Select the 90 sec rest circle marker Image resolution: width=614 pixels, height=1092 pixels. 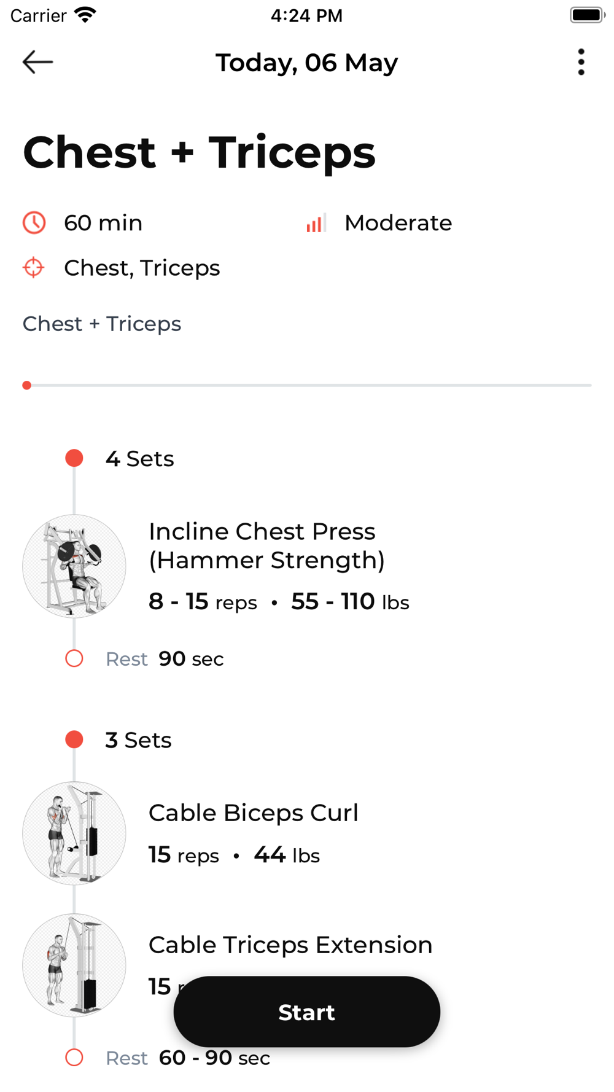74,658
